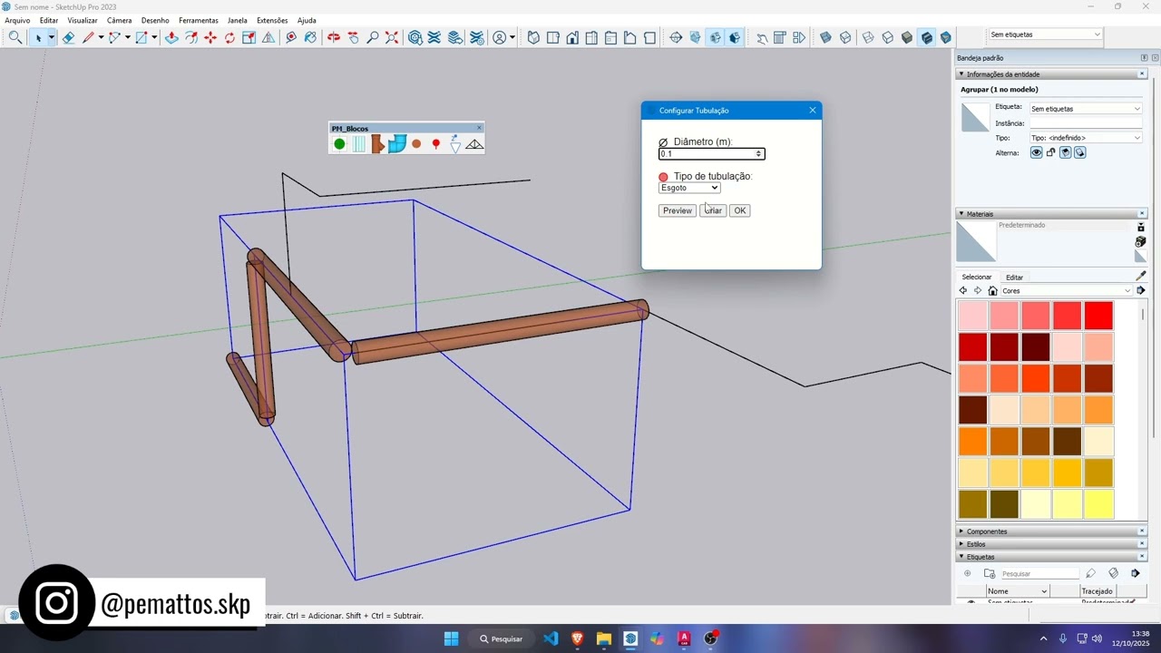Collapse the Materiais panel

(x=961, y=214)
